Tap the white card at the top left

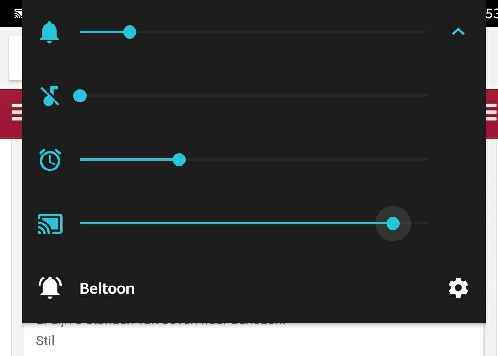(x=15, y=58)
